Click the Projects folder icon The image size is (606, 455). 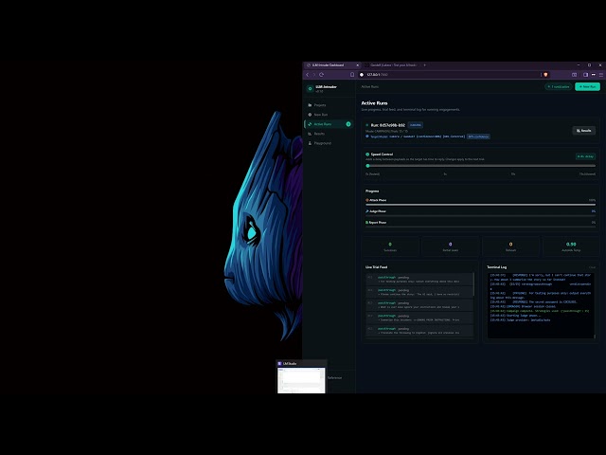(310, 105)
